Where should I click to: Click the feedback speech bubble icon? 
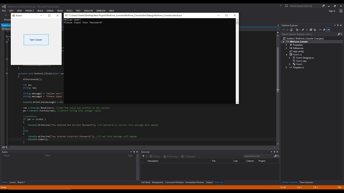pos(286,6)
